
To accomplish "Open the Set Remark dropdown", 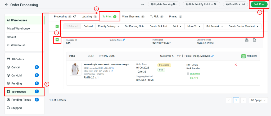I will [x=215, y=26].
